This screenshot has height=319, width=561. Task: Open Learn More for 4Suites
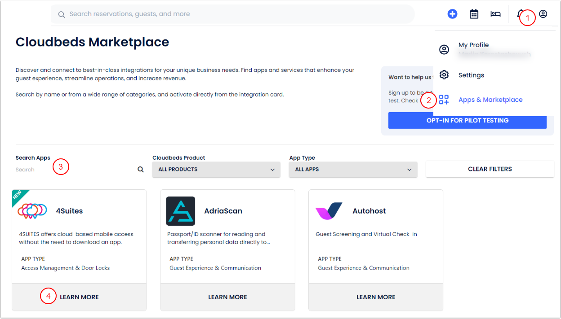(x=79, y=297)
